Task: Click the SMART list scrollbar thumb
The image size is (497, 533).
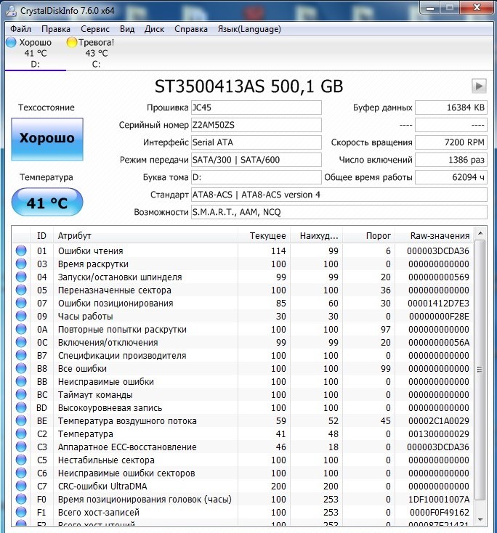Action: pyautogui.click(x=480, y=370)
